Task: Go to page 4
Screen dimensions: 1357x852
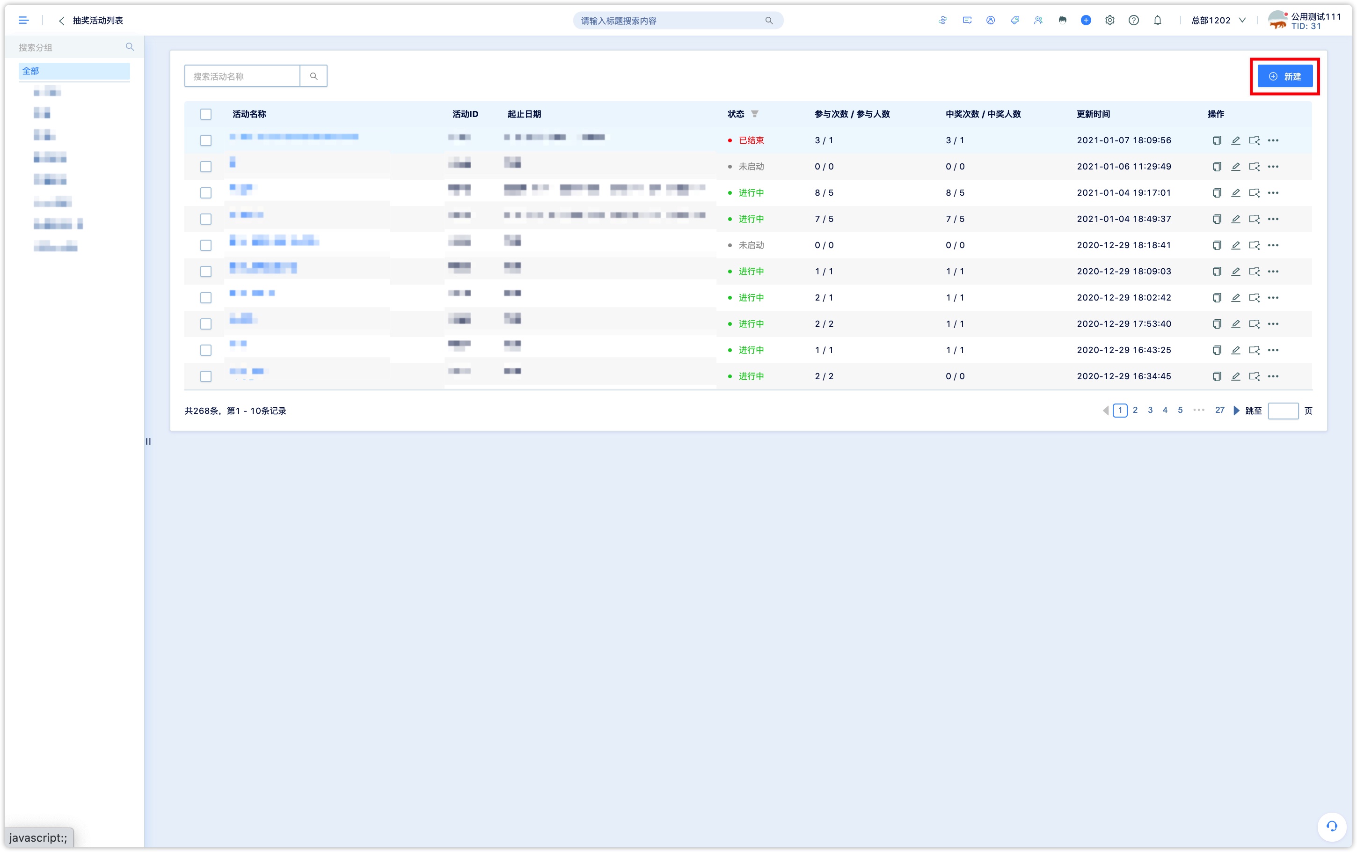Action: click(x=1165, y=410)
